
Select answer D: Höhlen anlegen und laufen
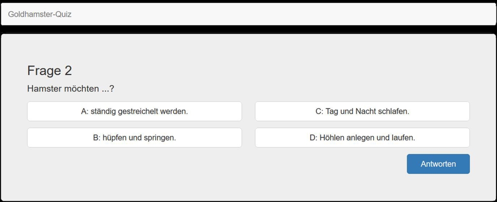(362, 138)
